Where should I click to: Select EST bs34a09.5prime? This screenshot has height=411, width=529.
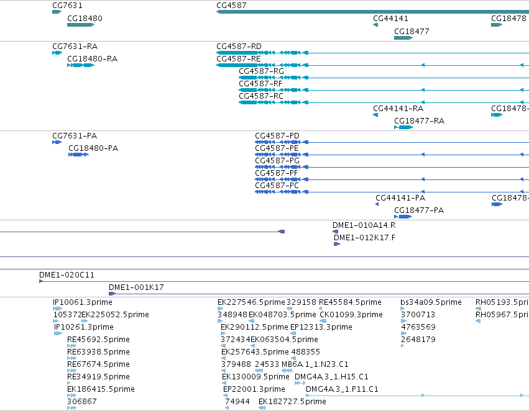coord(431,302)
